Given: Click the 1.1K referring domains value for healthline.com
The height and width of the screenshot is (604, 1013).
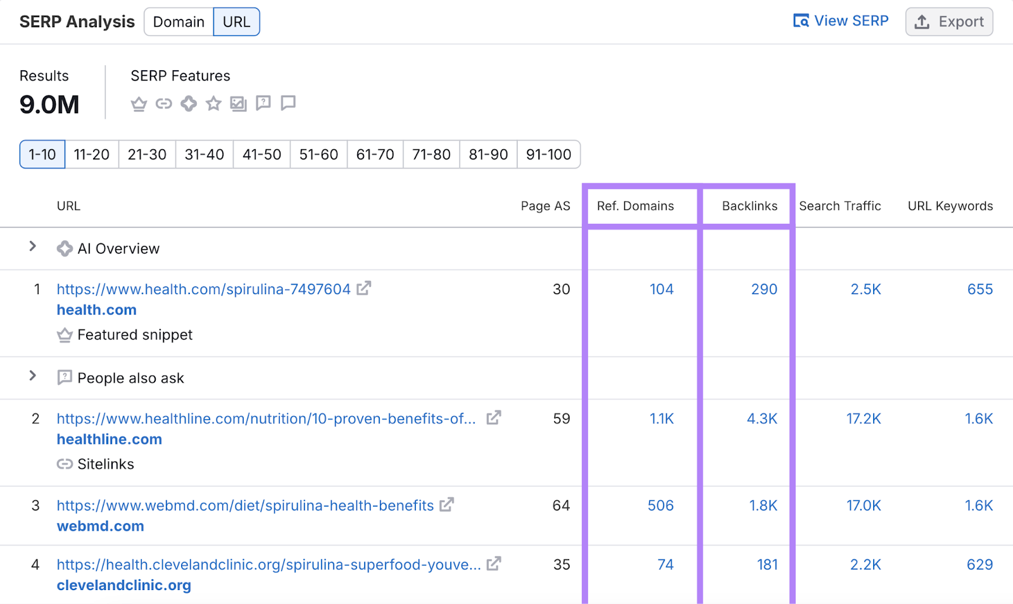Looking at the screenshot, I should (x=662, y=418).
